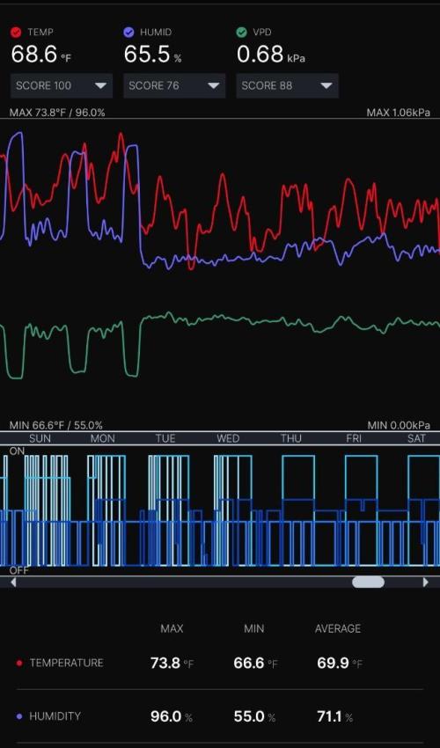440x748 pixels.
Task: Click the 0.68 kPa VPD reading
Action: click(270, 55)
